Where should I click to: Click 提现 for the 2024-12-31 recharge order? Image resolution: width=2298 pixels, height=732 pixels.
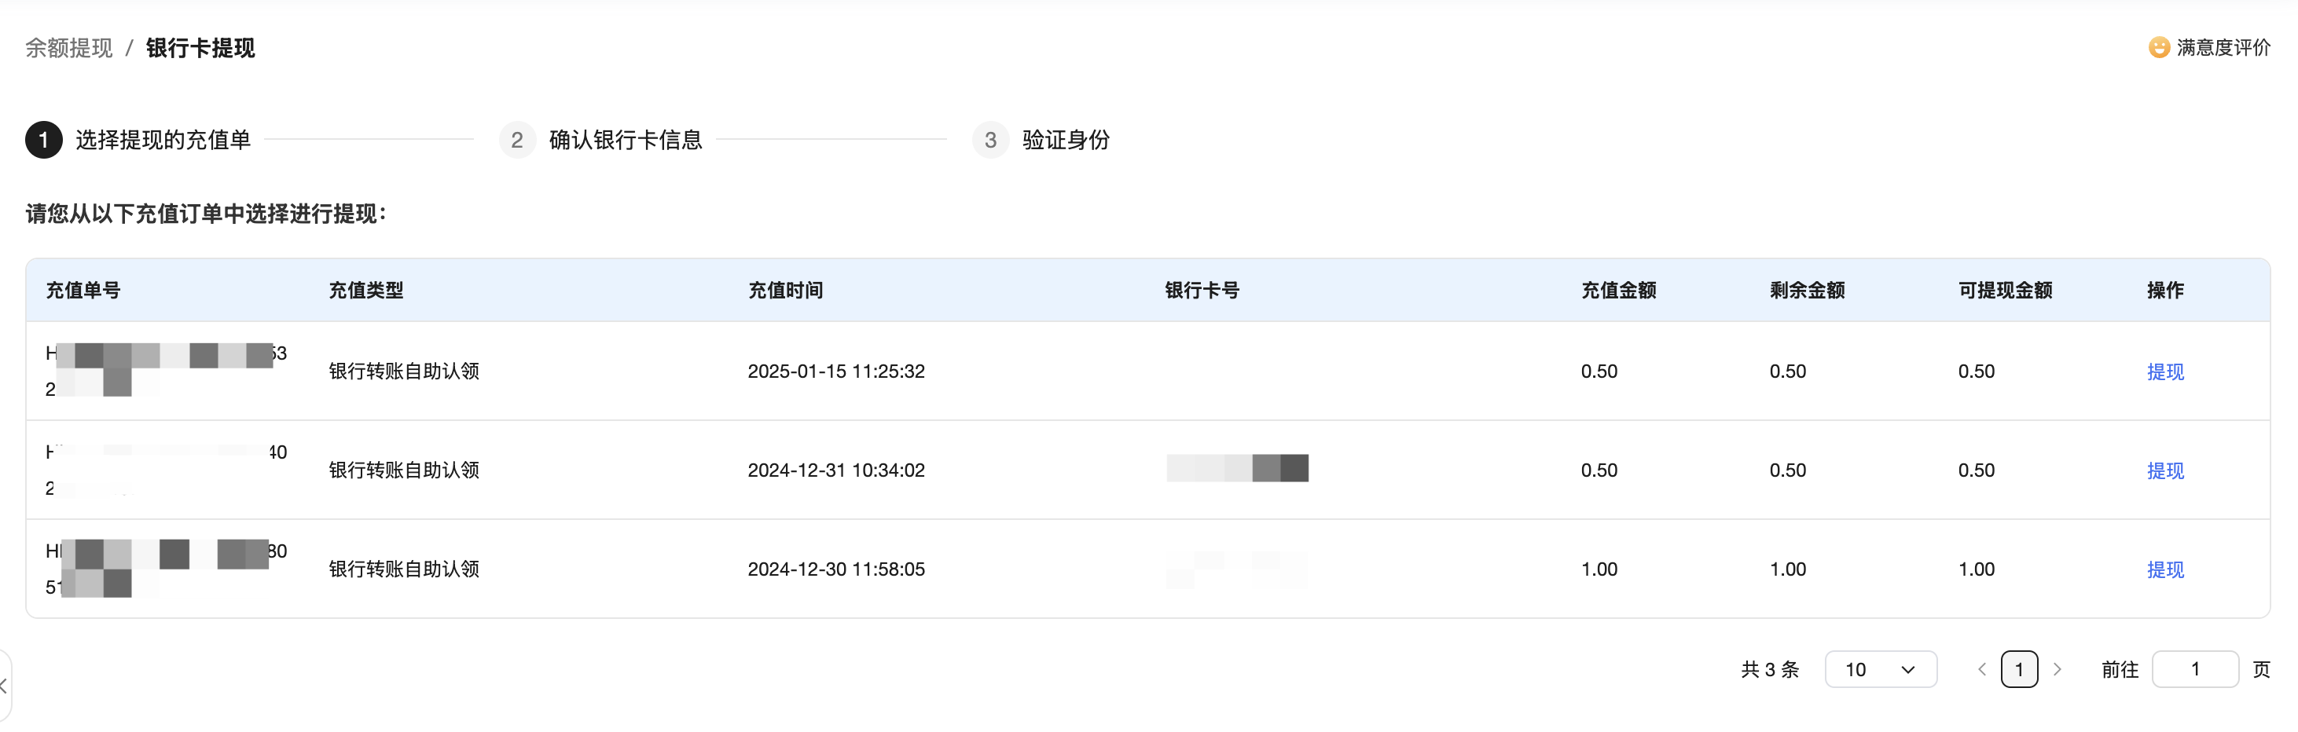pyautogui.click(x=2165, y=470)
